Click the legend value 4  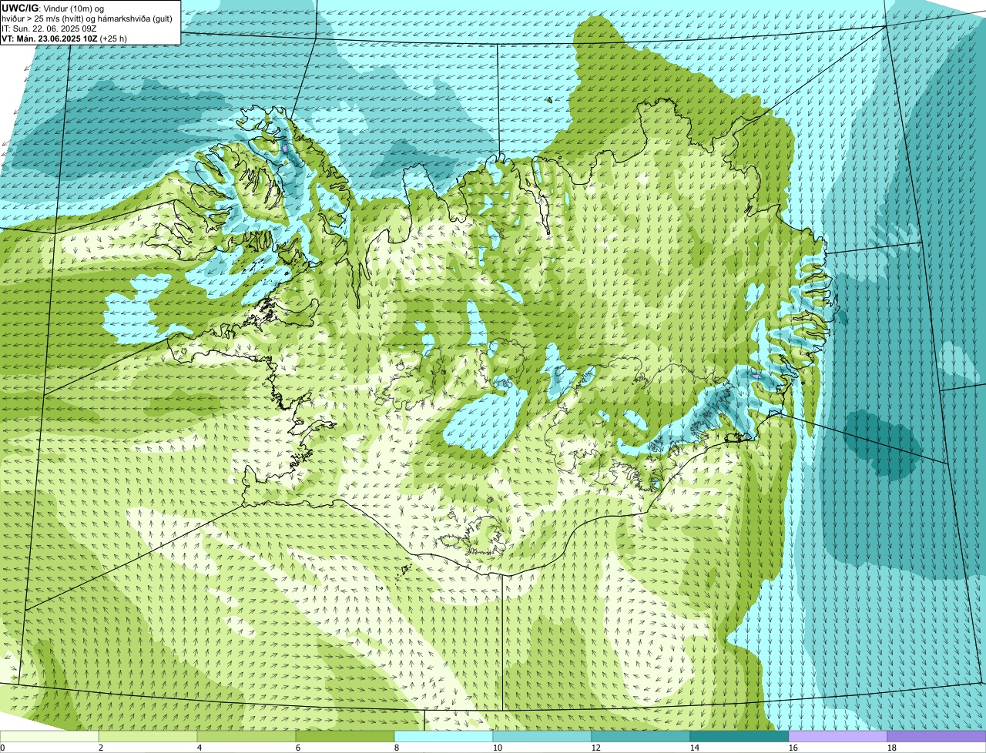(200, 748)
